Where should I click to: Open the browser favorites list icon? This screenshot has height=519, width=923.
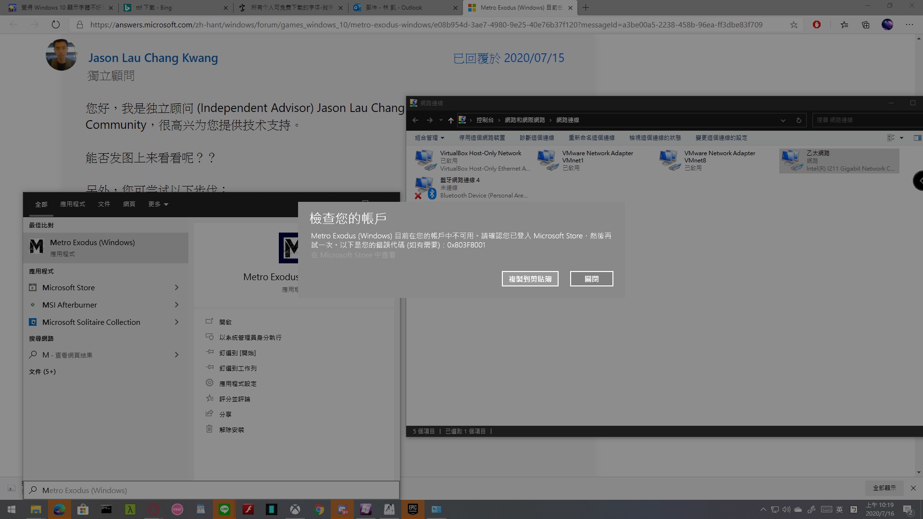[x=844, y=25]
